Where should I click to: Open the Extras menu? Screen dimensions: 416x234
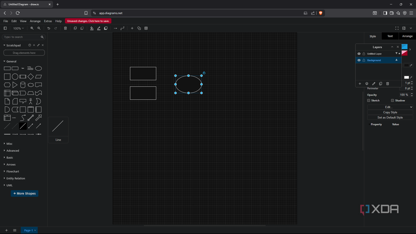tap(48, 21)
